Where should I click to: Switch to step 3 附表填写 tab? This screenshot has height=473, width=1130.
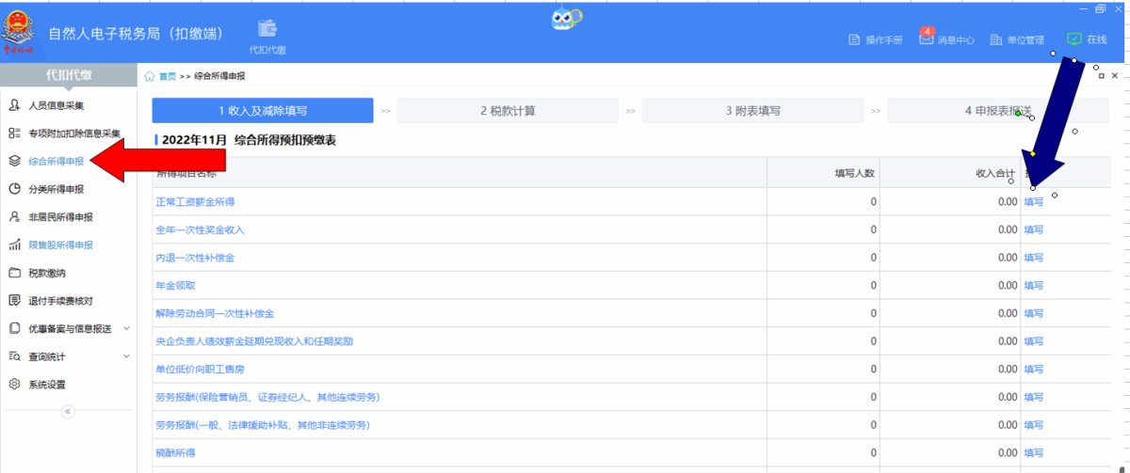[x=752, y=111]
